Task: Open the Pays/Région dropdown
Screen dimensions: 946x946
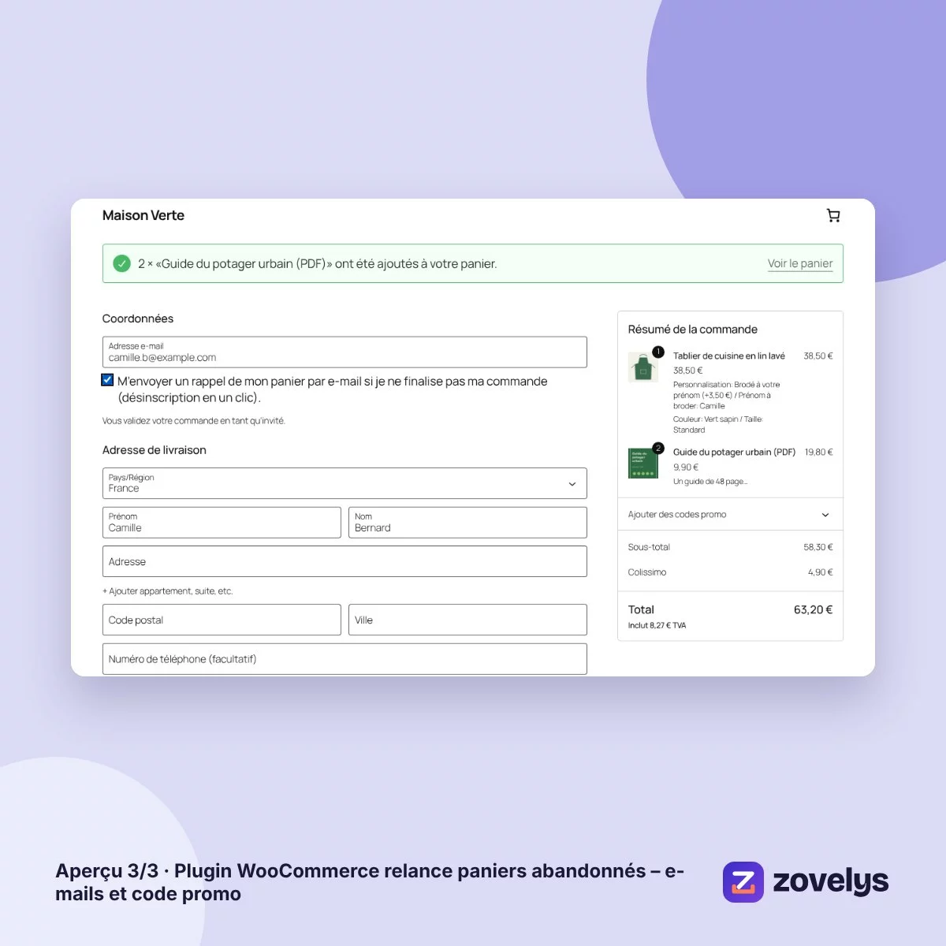Action: click(x=345, y=483)
